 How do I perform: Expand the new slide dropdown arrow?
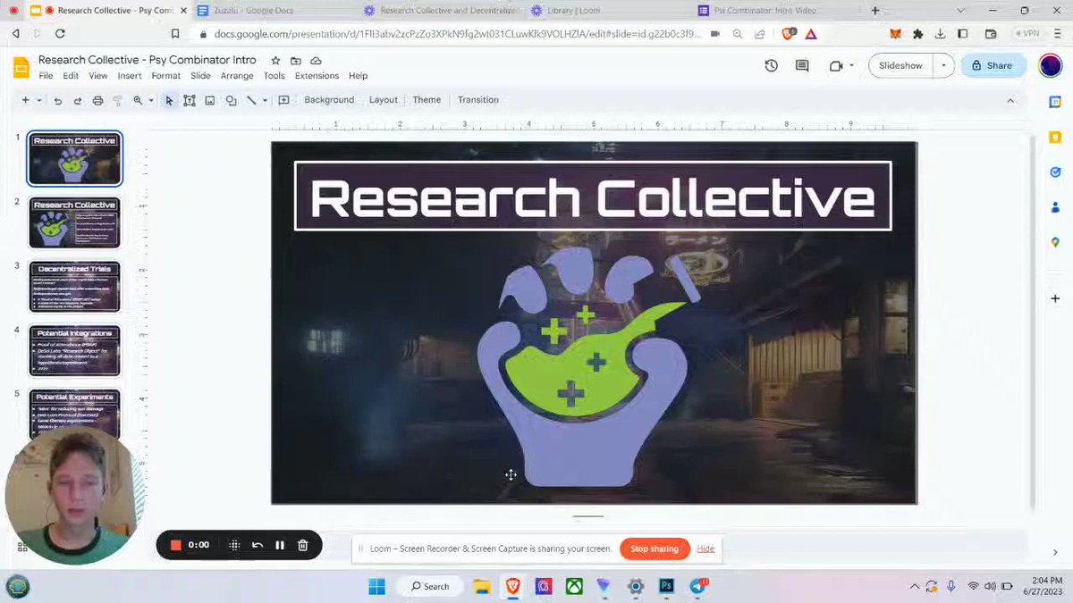[x=38, y=100]
